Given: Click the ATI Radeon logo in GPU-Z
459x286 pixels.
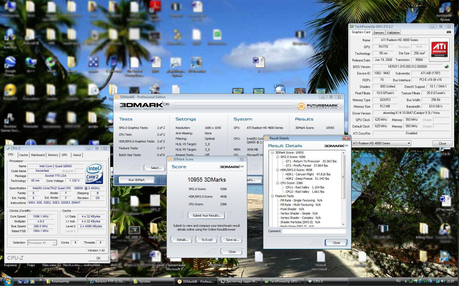Looking at the screenshot, I should pyautogui.click(x=439, y=49).
